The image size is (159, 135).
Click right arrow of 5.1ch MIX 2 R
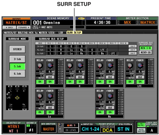[65, 50]
